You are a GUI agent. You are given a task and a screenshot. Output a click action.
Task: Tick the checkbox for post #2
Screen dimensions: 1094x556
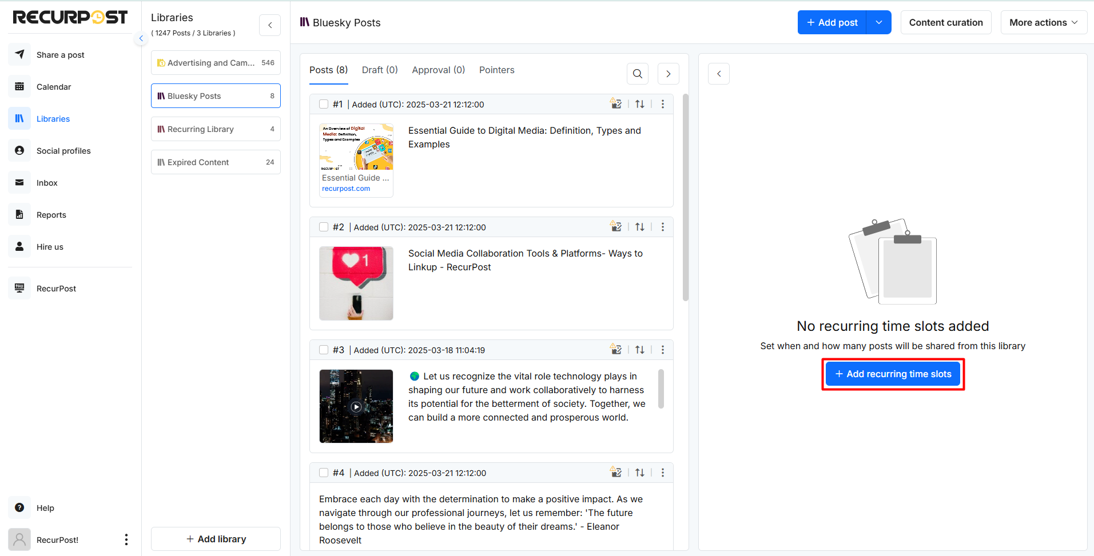pos(324,227)
